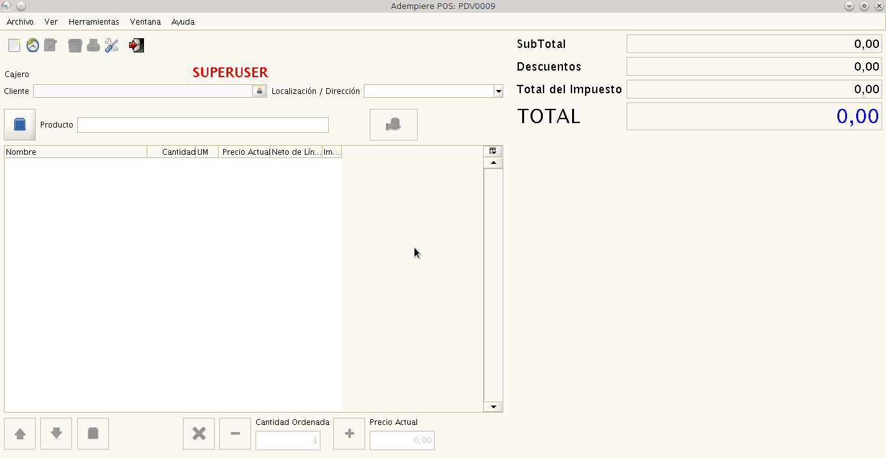Click the blue TOTAL amount field
The width and height of the screenshot is (886, 458).
[x=754, y=116]
